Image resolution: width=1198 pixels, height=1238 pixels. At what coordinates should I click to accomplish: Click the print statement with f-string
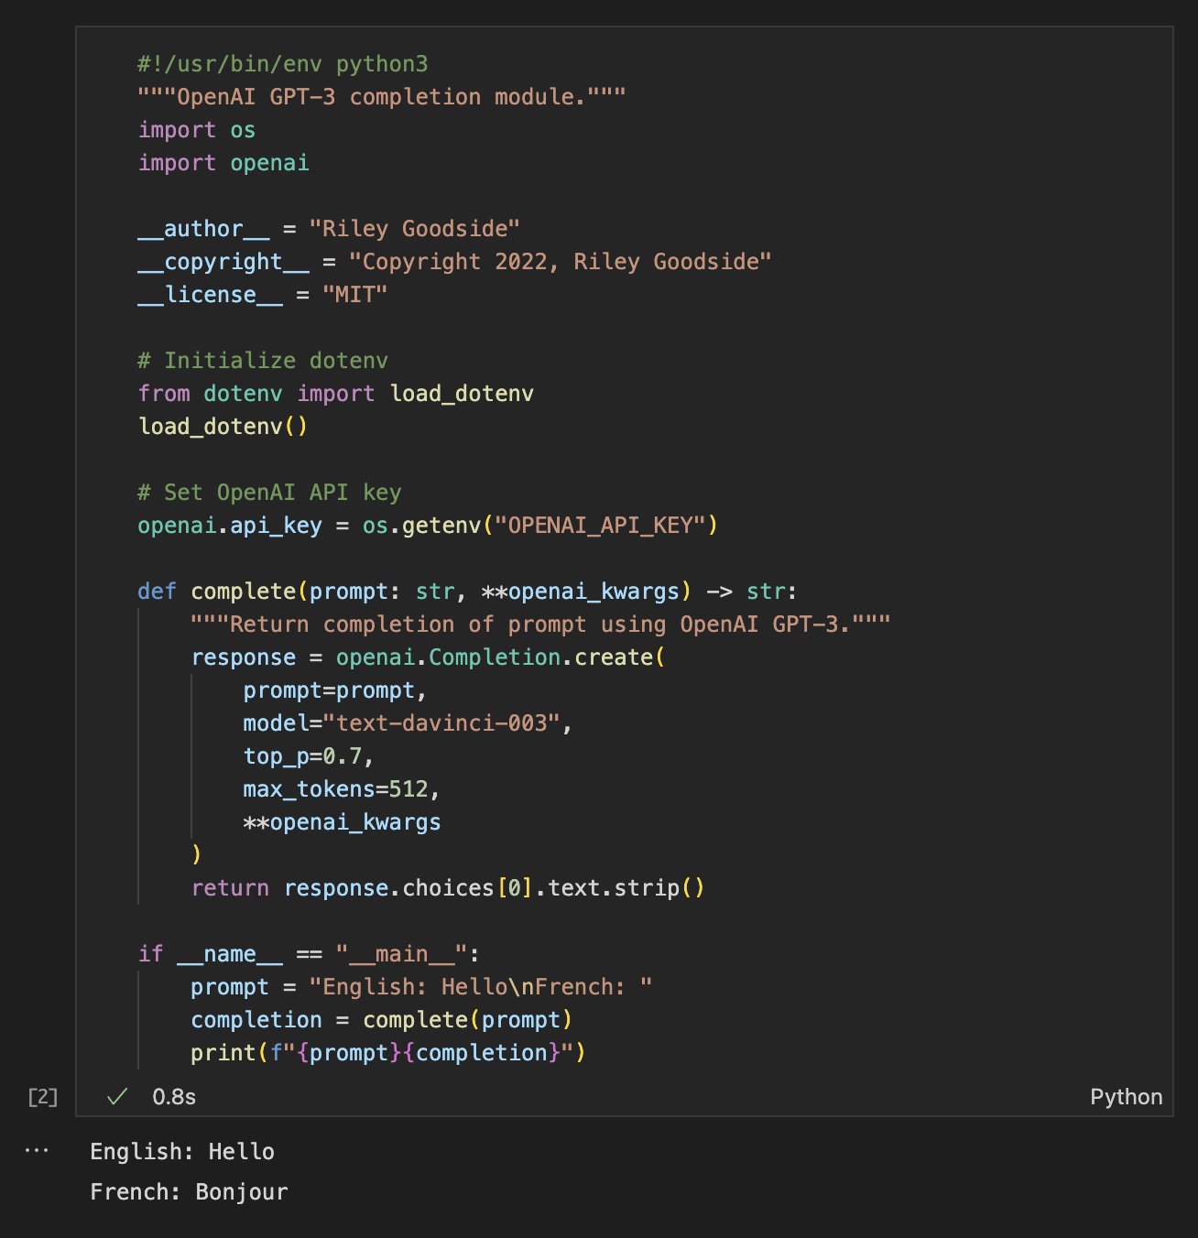(x=389, y=1052)
